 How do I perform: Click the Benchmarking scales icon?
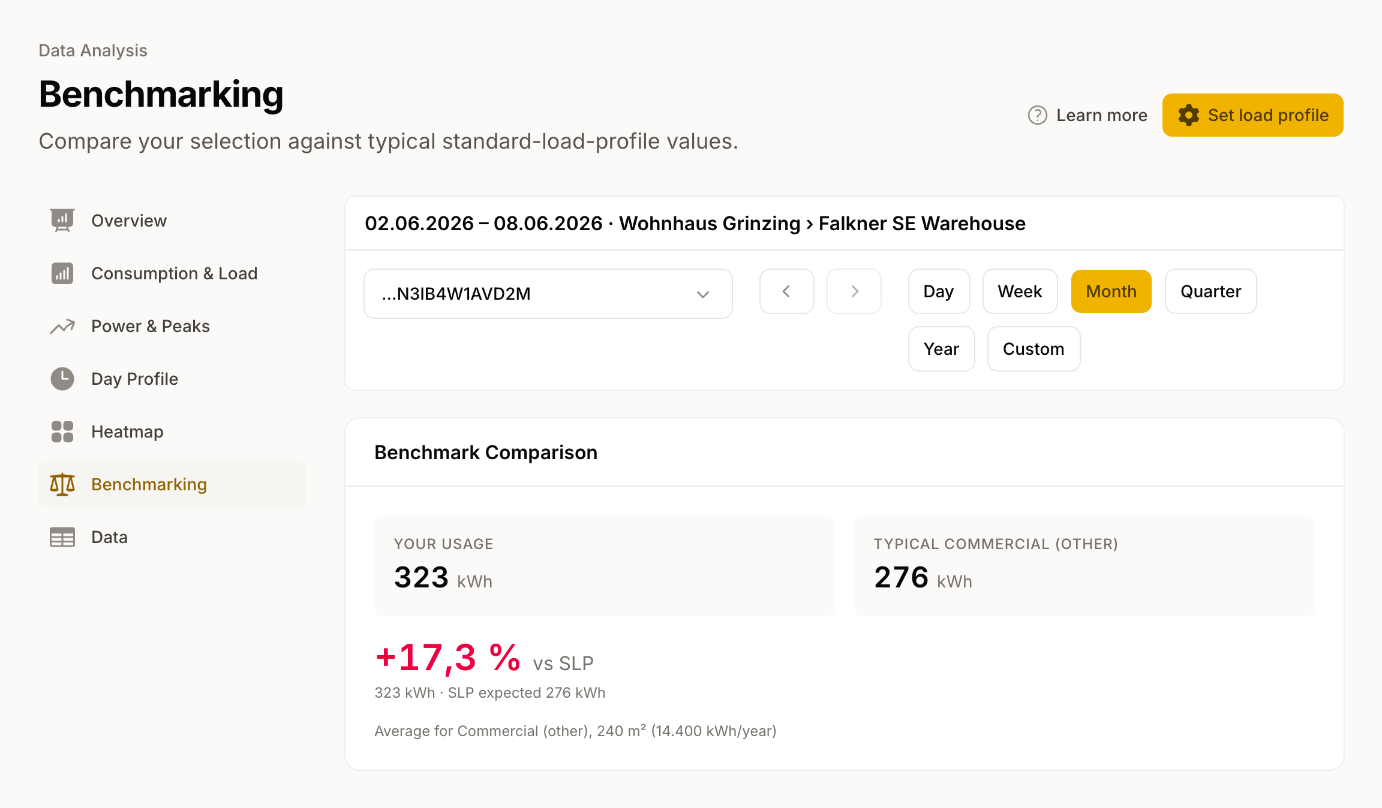[x=62, y=484]
